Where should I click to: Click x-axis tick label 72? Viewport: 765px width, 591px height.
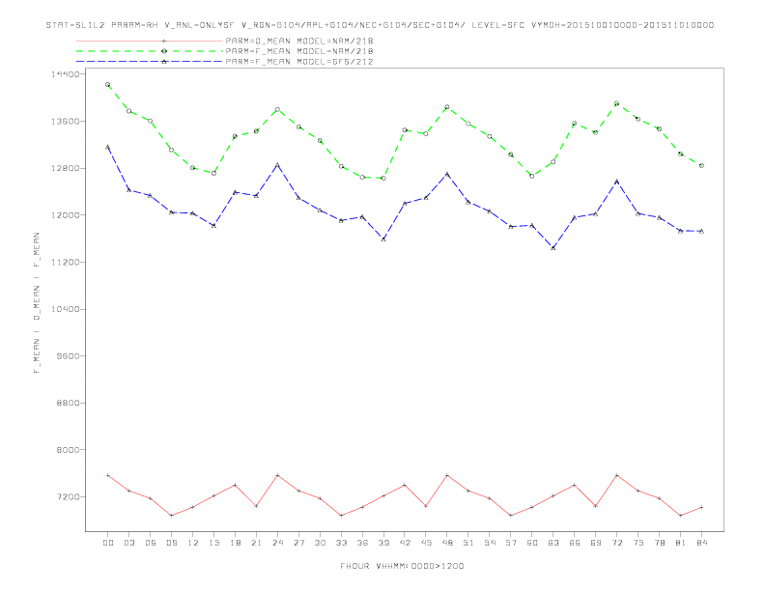(x=617, y=543)
